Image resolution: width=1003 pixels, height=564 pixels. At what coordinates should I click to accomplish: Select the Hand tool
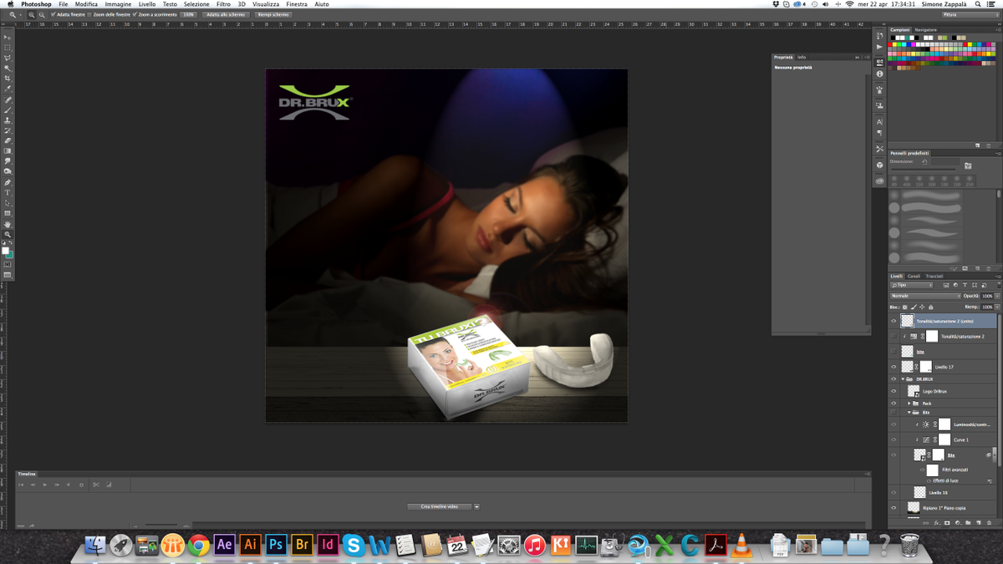(8, 224)
